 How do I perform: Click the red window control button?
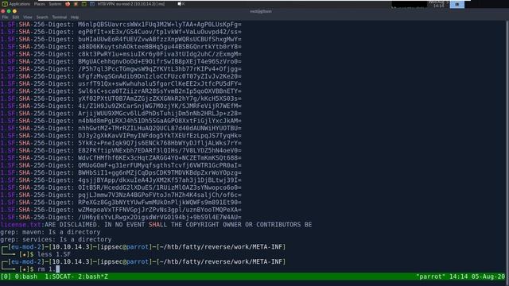click(3, 11)
